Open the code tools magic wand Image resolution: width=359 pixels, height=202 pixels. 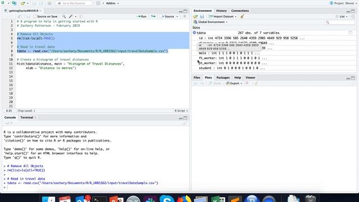pyautogui.click(x=71, y=16)
